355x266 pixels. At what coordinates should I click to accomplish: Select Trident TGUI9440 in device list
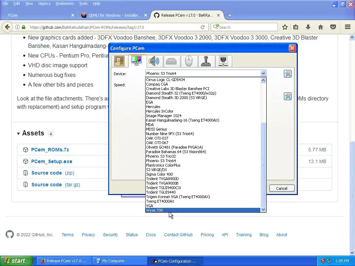[x=203, y=192]
